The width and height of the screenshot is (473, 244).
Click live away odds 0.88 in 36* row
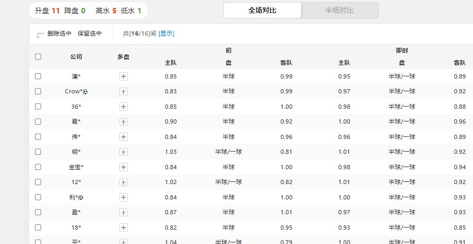coord(460,107)
